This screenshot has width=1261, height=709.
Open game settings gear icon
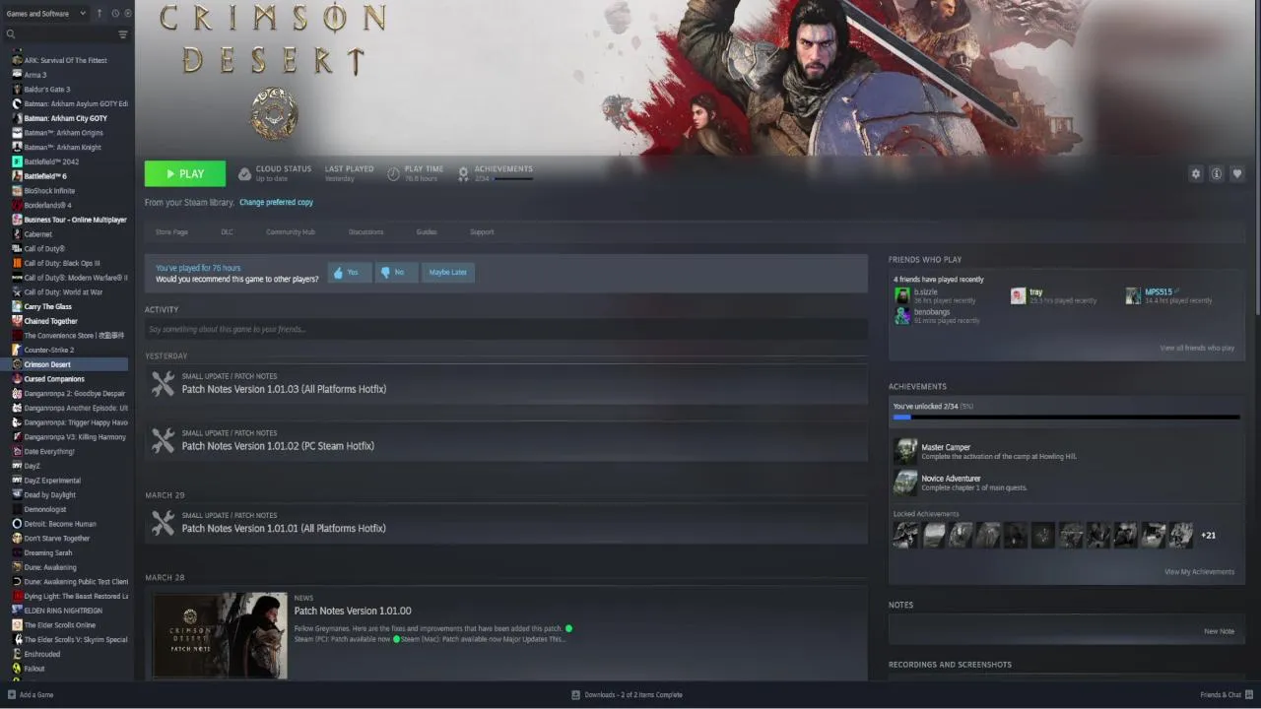tap(1196, 173)
